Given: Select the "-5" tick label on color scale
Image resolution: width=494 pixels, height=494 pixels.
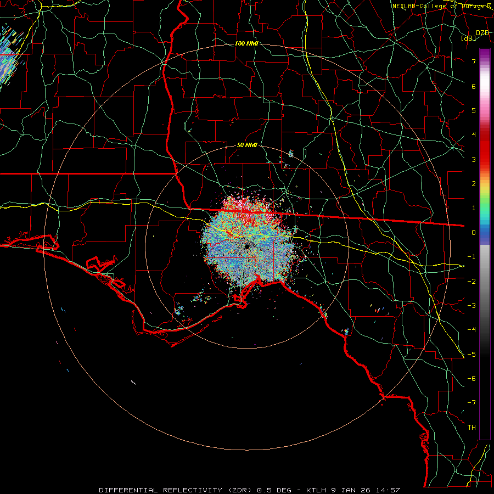Looking at the screenshot, I should (471, 355).
